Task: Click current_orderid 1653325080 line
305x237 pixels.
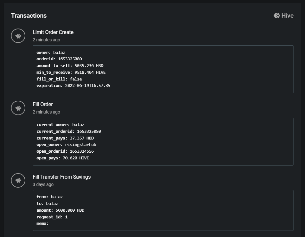Action: 69,131
